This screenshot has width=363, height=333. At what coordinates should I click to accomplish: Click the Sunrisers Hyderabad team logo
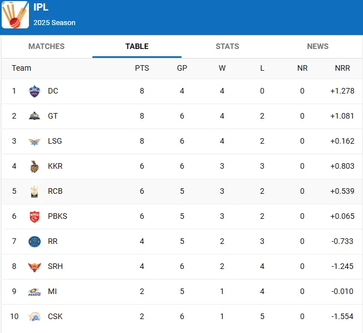[x=35, y=266]
